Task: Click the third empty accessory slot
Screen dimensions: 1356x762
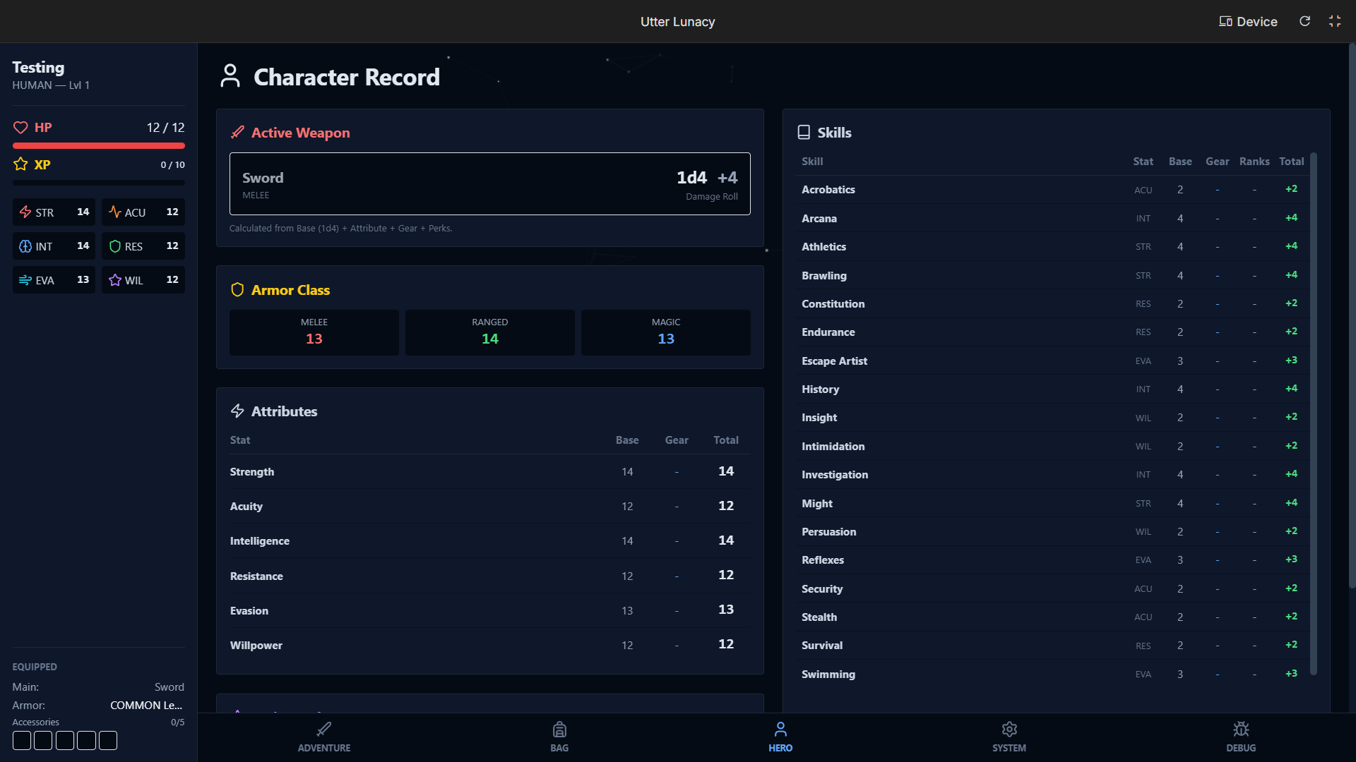Action: [65, 741]
